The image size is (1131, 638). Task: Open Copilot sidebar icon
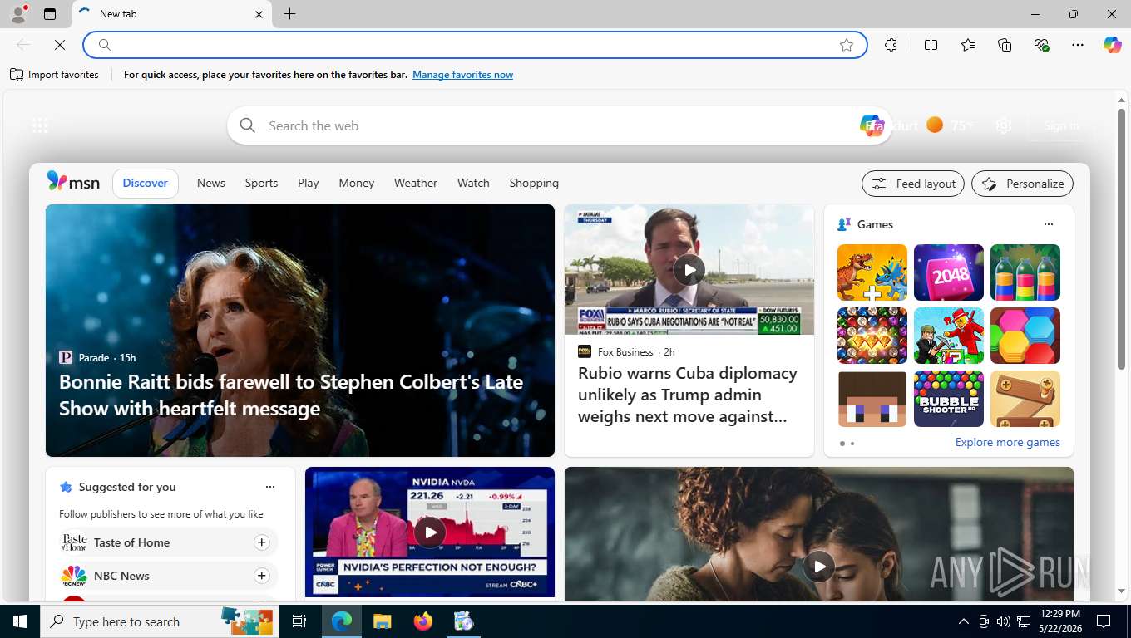pos(1113,45)
